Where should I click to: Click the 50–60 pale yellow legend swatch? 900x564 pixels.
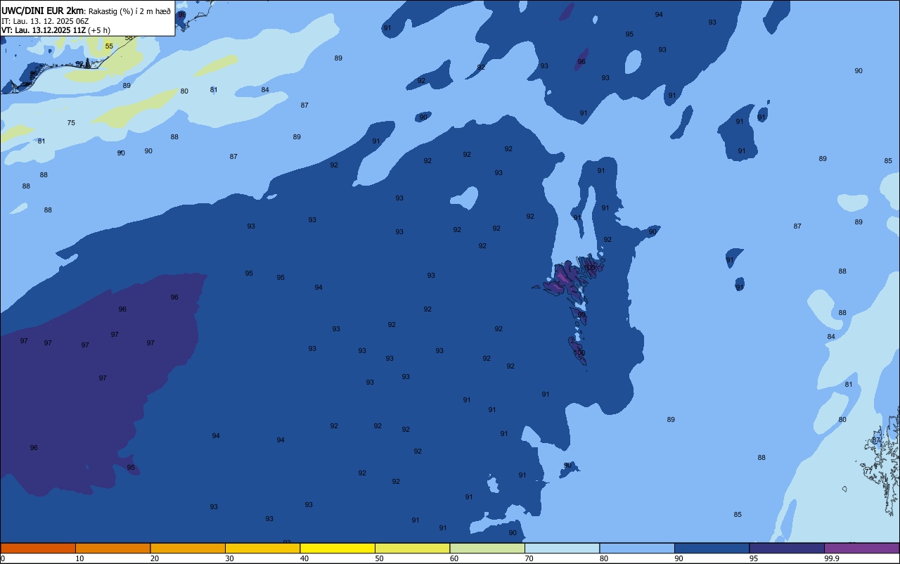pyautogui.click(x=412, y=548)
